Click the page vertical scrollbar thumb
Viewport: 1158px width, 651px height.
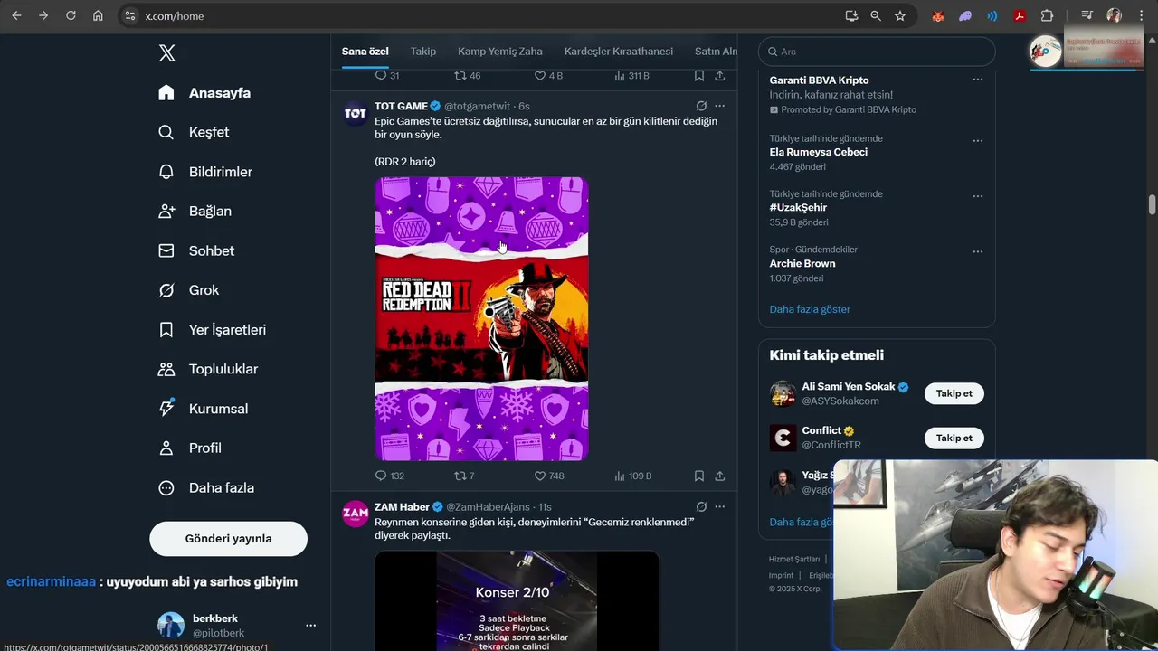coord(1152,204)
